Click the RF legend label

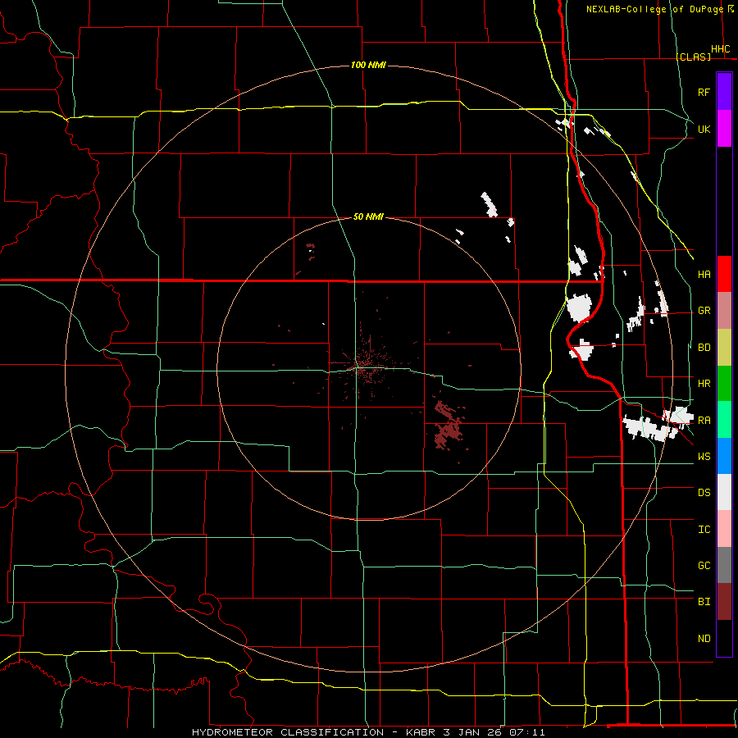coord(704,92)
